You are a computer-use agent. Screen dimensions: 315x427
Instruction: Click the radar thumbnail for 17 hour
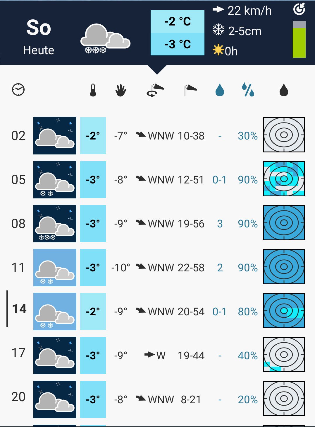284,355
